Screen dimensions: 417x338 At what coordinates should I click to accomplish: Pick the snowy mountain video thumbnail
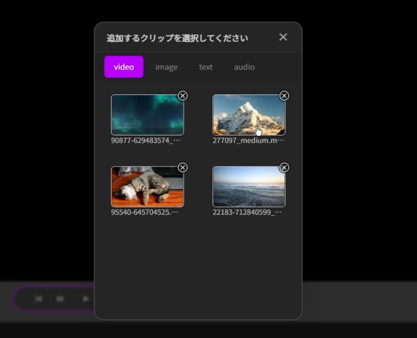[x=249, y=115]
